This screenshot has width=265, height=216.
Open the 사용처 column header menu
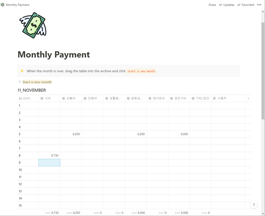click(x=228, y=98)
